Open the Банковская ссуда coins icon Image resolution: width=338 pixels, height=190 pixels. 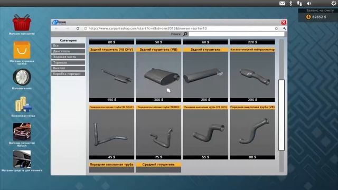click(x=23, y=104)
